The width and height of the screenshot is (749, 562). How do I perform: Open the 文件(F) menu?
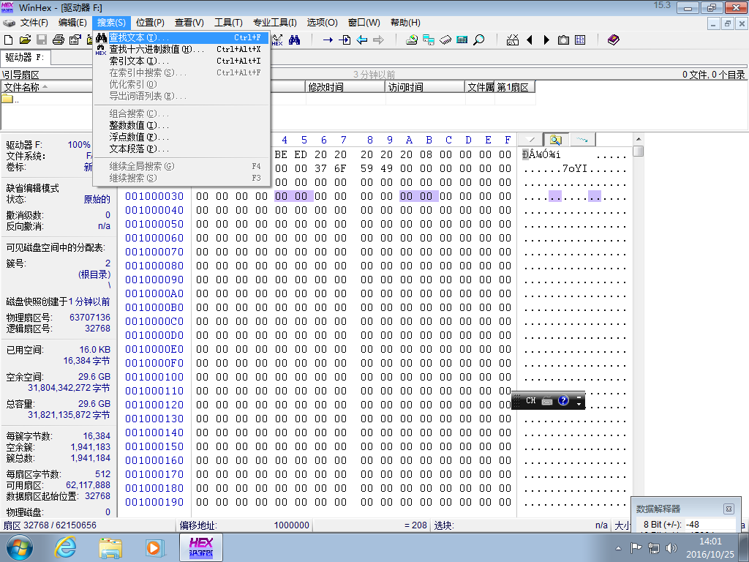34,23
